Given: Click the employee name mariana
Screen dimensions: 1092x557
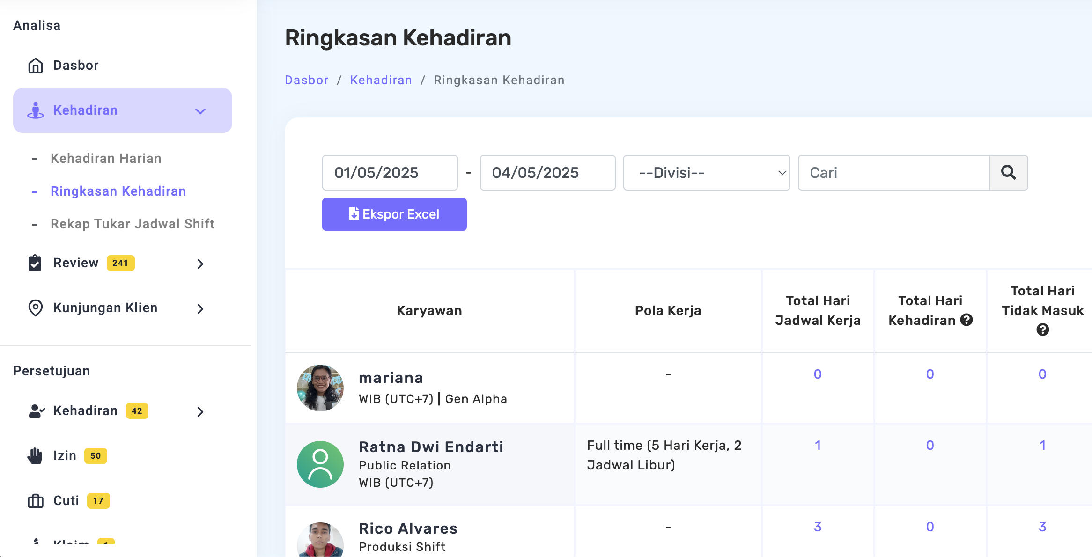Looking at the screenshot, I should (x=391, y=378).
